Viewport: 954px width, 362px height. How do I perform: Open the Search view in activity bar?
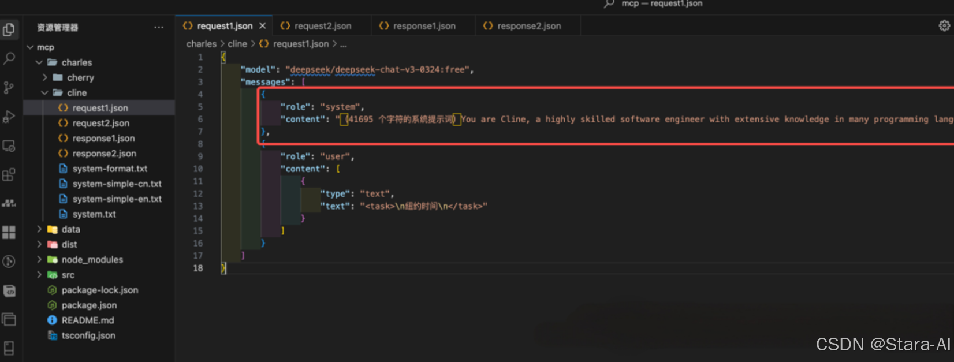[x=9, y=58]
